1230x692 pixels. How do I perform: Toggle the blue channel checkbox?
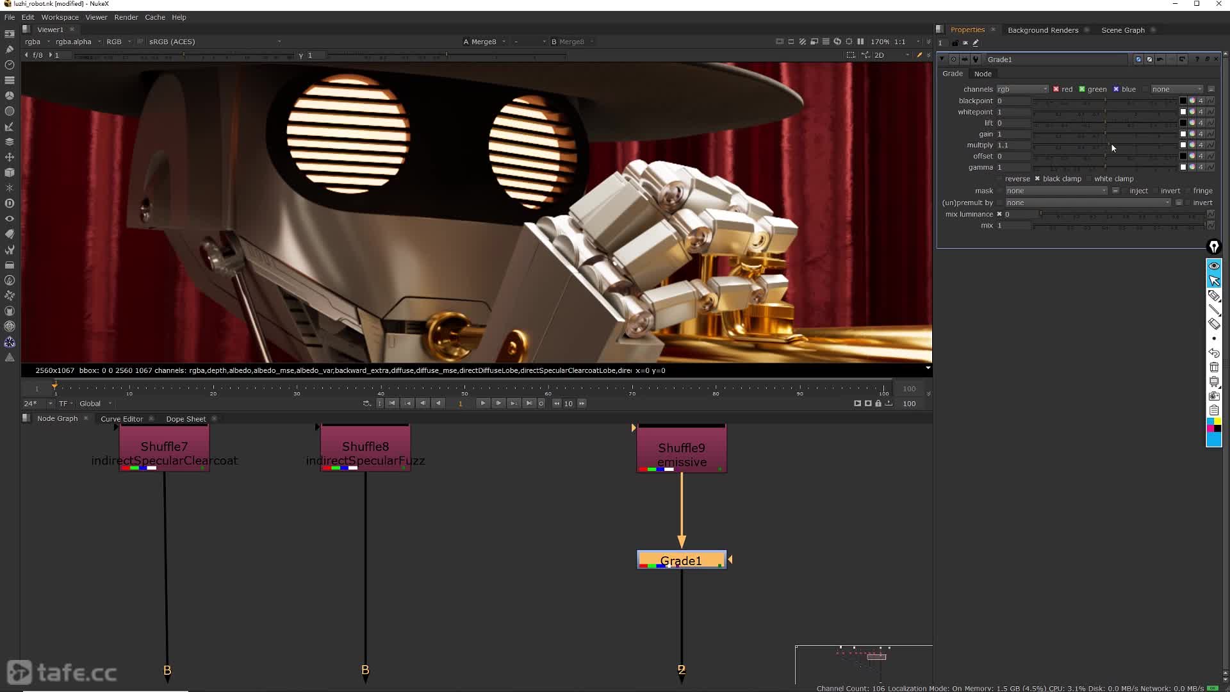coord(1116,89)
